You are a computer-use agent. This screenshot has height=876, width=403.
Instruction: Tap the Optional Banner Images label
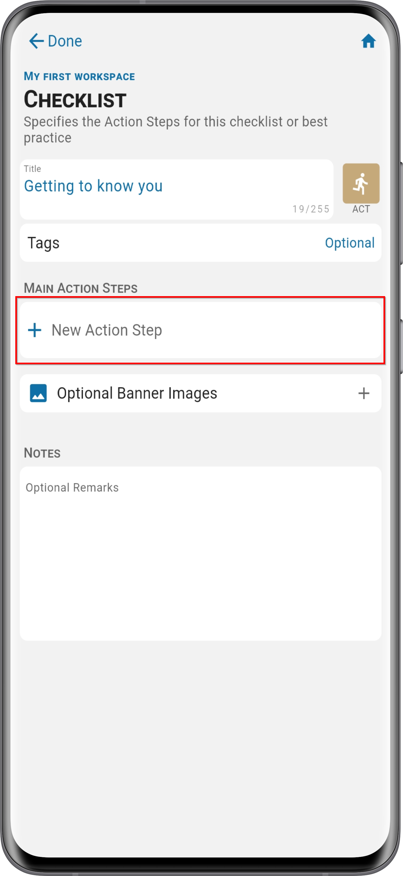(137, 394)
